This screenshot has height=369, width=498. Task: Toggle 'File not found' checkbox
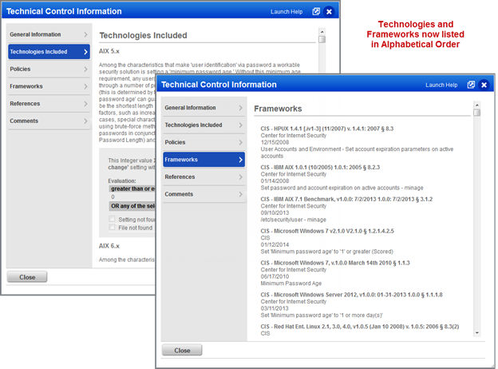point(112,228)
